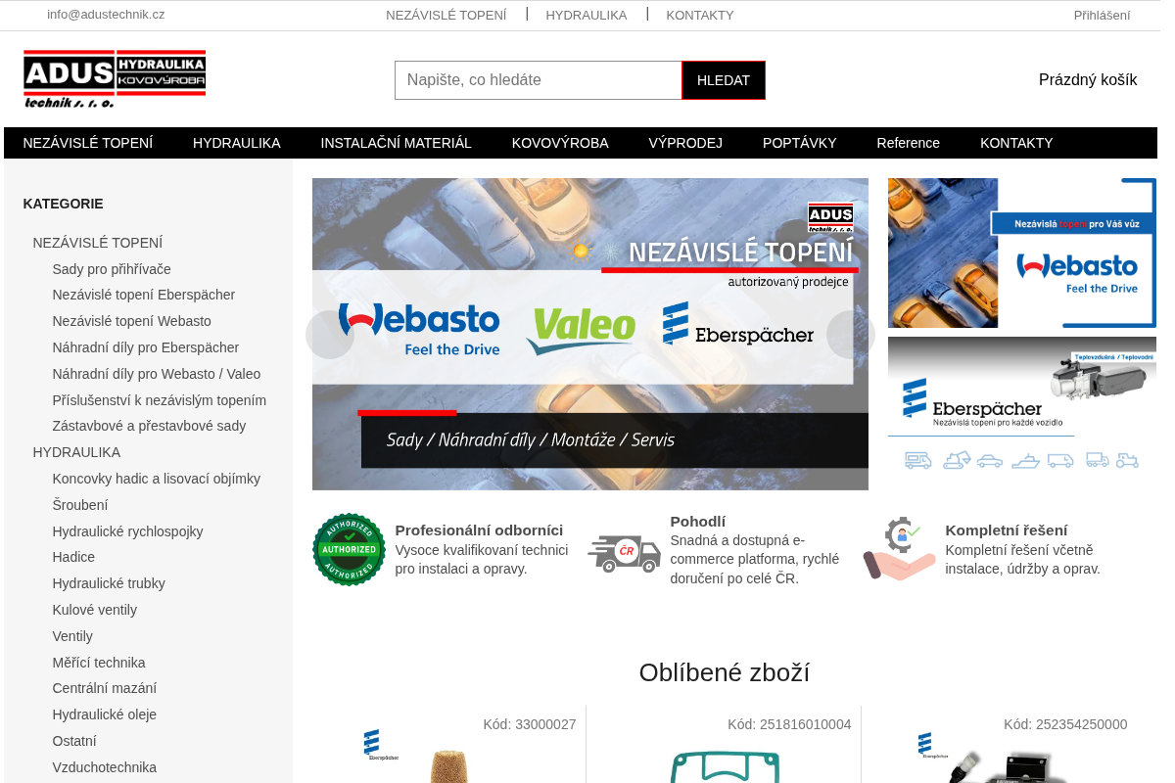Open sidebar category NEZÁVISLÉ TOPENÍ
Image resolution: width=1175 pixels, height=783 pixels.
[98, 243]
